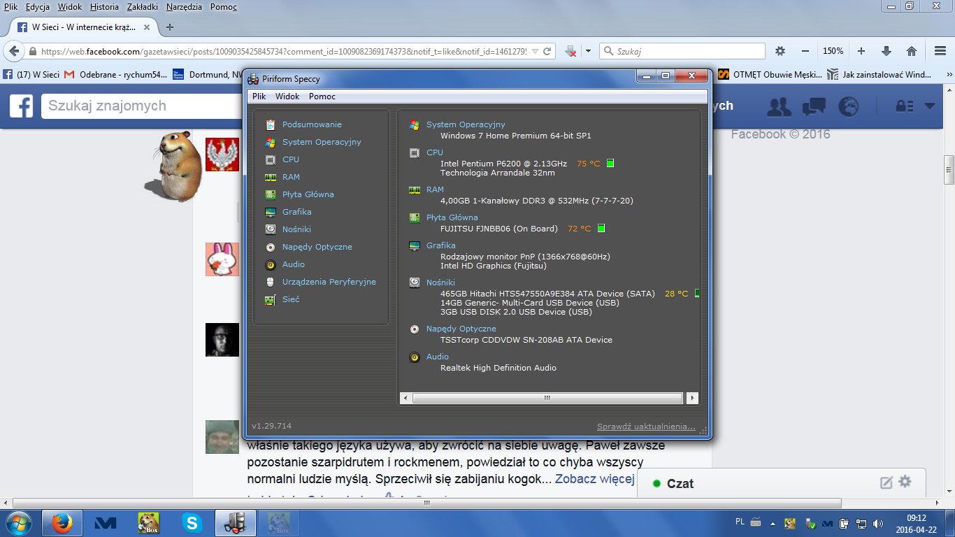
Task: Open the CPU section in Speccy's sidebar
Action: point(291,159)
